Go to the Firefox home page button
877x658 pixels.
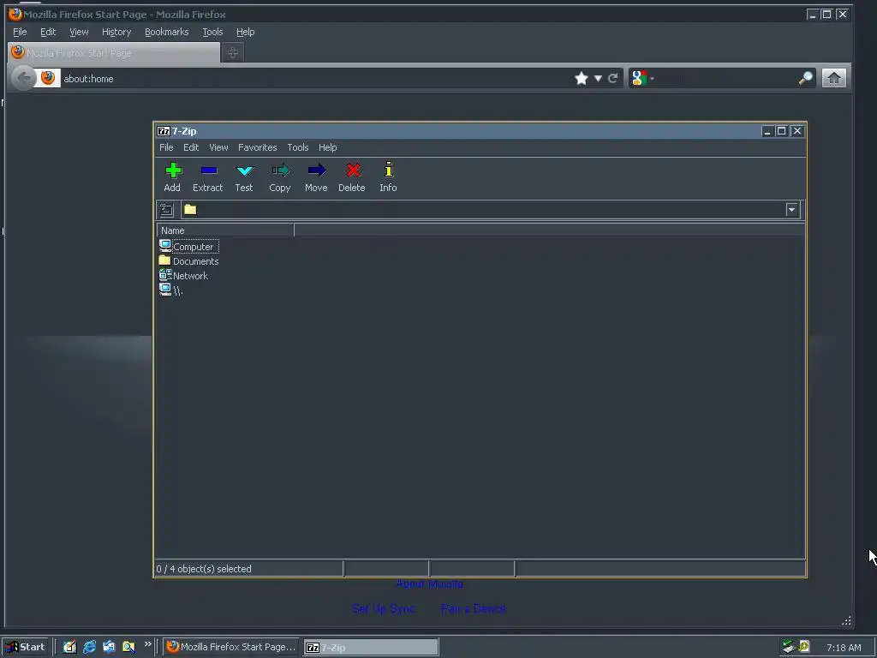833,78
